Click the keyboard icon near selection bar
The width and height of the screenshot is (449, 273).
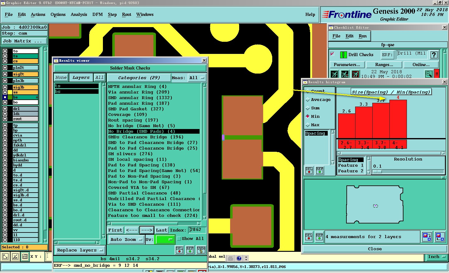pos(230,258)
